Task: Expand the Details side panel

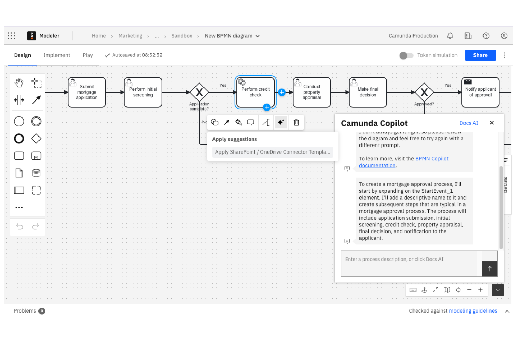Action: coord(506,184)
